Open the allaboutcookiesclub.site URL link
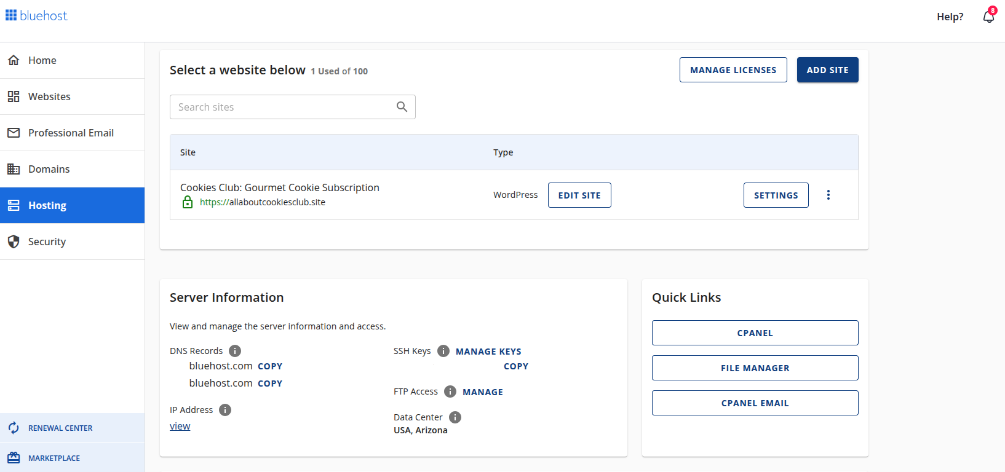The height and width of the screenshot is (472, 1005). click(263, 202)
